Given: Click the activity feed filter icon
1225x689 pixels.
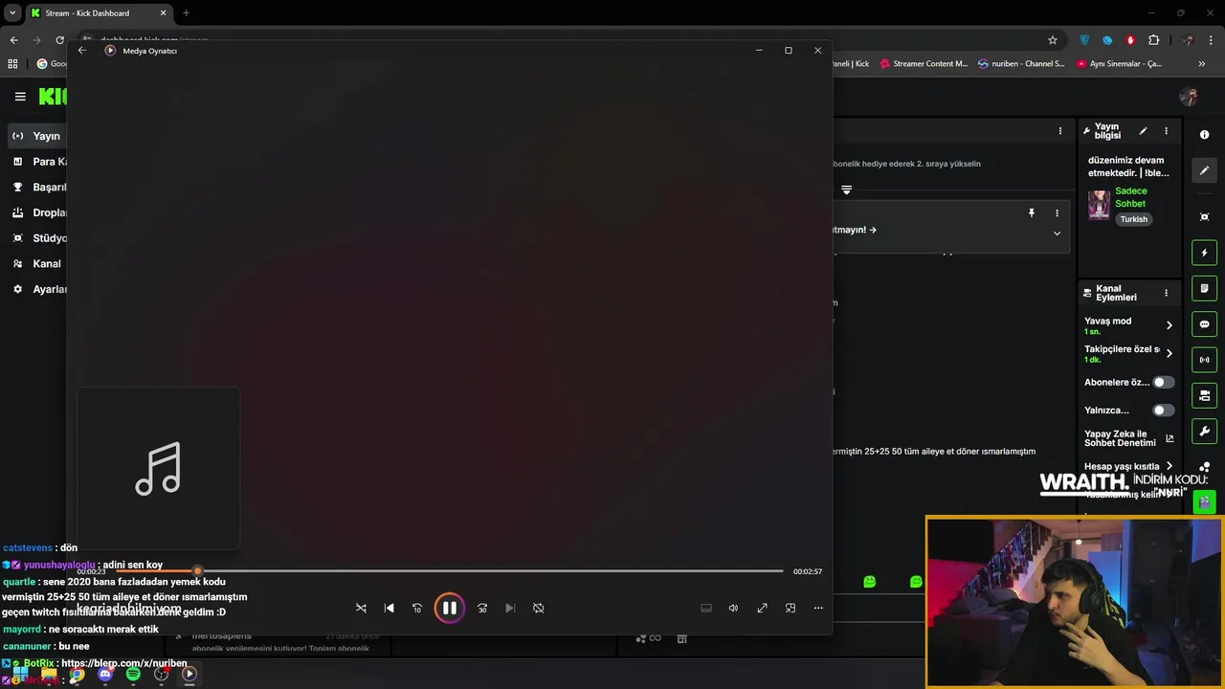Looking at the screenshot, I should (x=846, y=189).
